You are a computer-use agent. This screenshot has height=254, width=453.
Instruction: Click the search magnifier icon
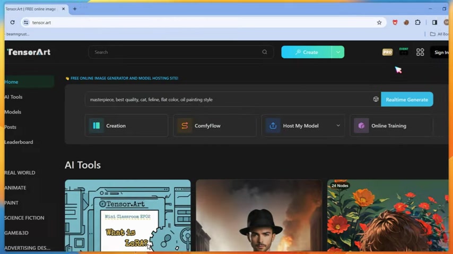coord(265,52)
